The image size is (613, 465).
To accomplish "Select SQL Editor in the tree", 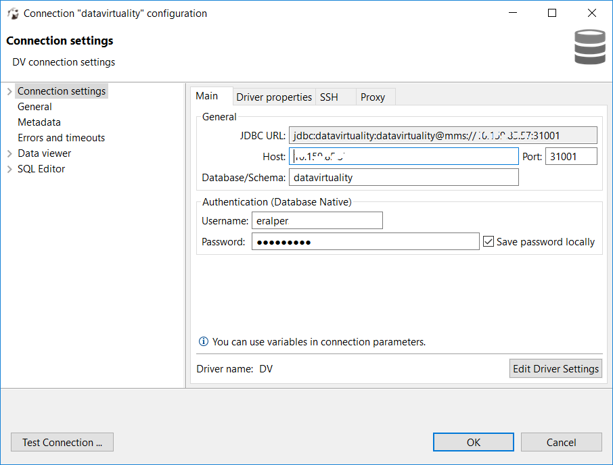I will [41, 169].
